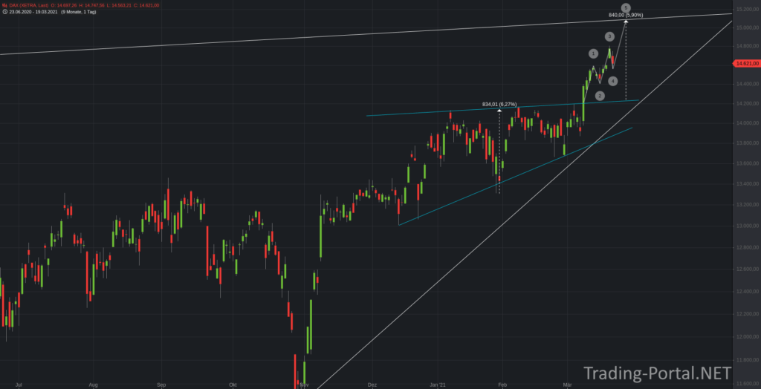Select Elliott wave marker 1
Image resolution: width=761 pixels, height=389 pixels.
(593, 53)
